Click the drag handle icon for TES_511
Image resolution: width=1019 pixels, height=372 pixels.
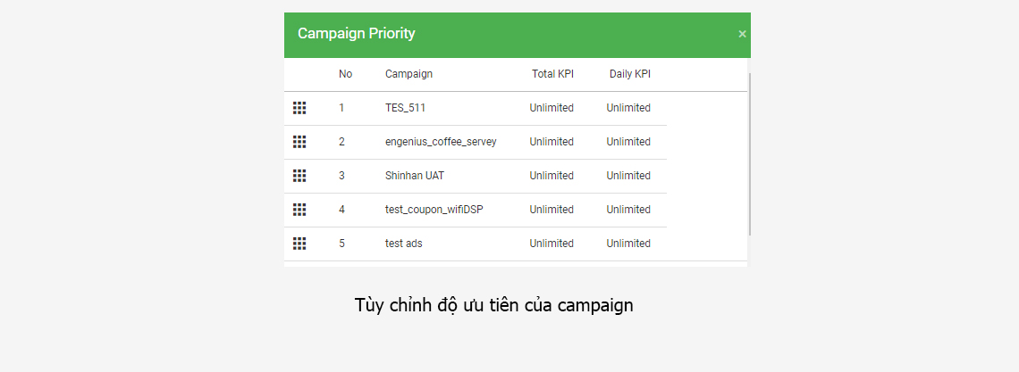coord(299,108)
